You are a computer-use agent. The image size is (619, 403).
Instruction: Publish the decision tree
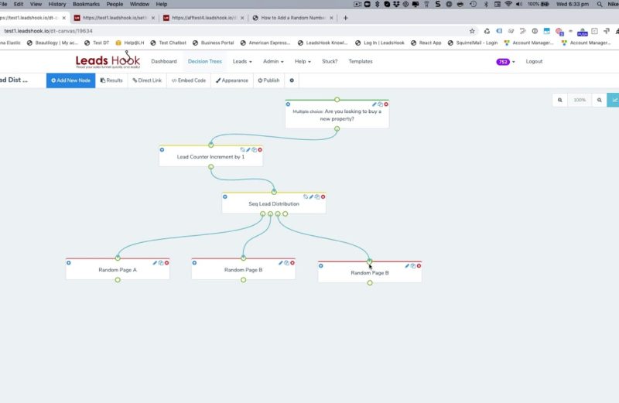pyautogui.click(x=268, y=80)
